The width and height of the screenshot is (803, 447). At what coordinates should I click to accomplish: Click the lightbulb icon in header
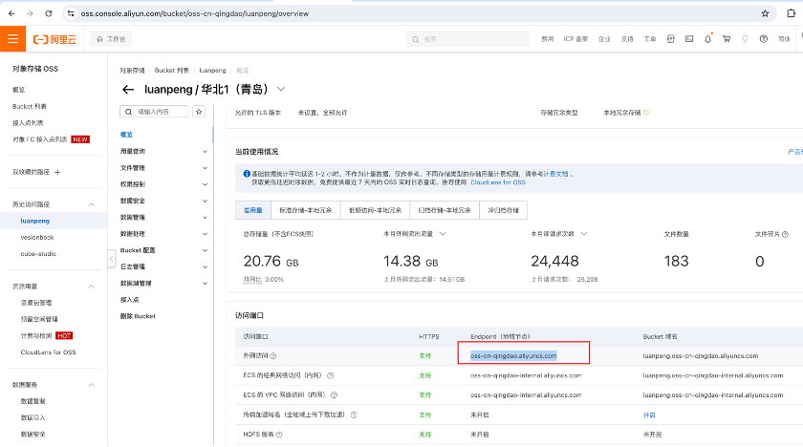pos(745,39)
